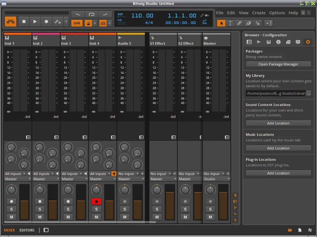Open the play options dropdown arrow
Viewport: 317px width, 237px height.
click(66, 21)
